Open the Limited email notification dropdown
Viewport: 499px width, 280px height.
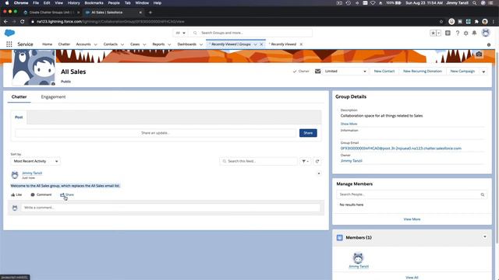click(345, 71)
